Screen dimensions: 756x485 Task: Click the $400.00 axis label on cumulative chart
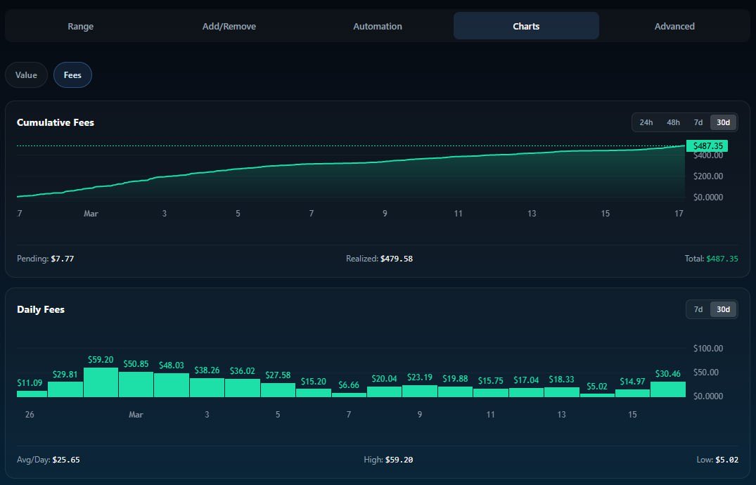click(708, 156)
